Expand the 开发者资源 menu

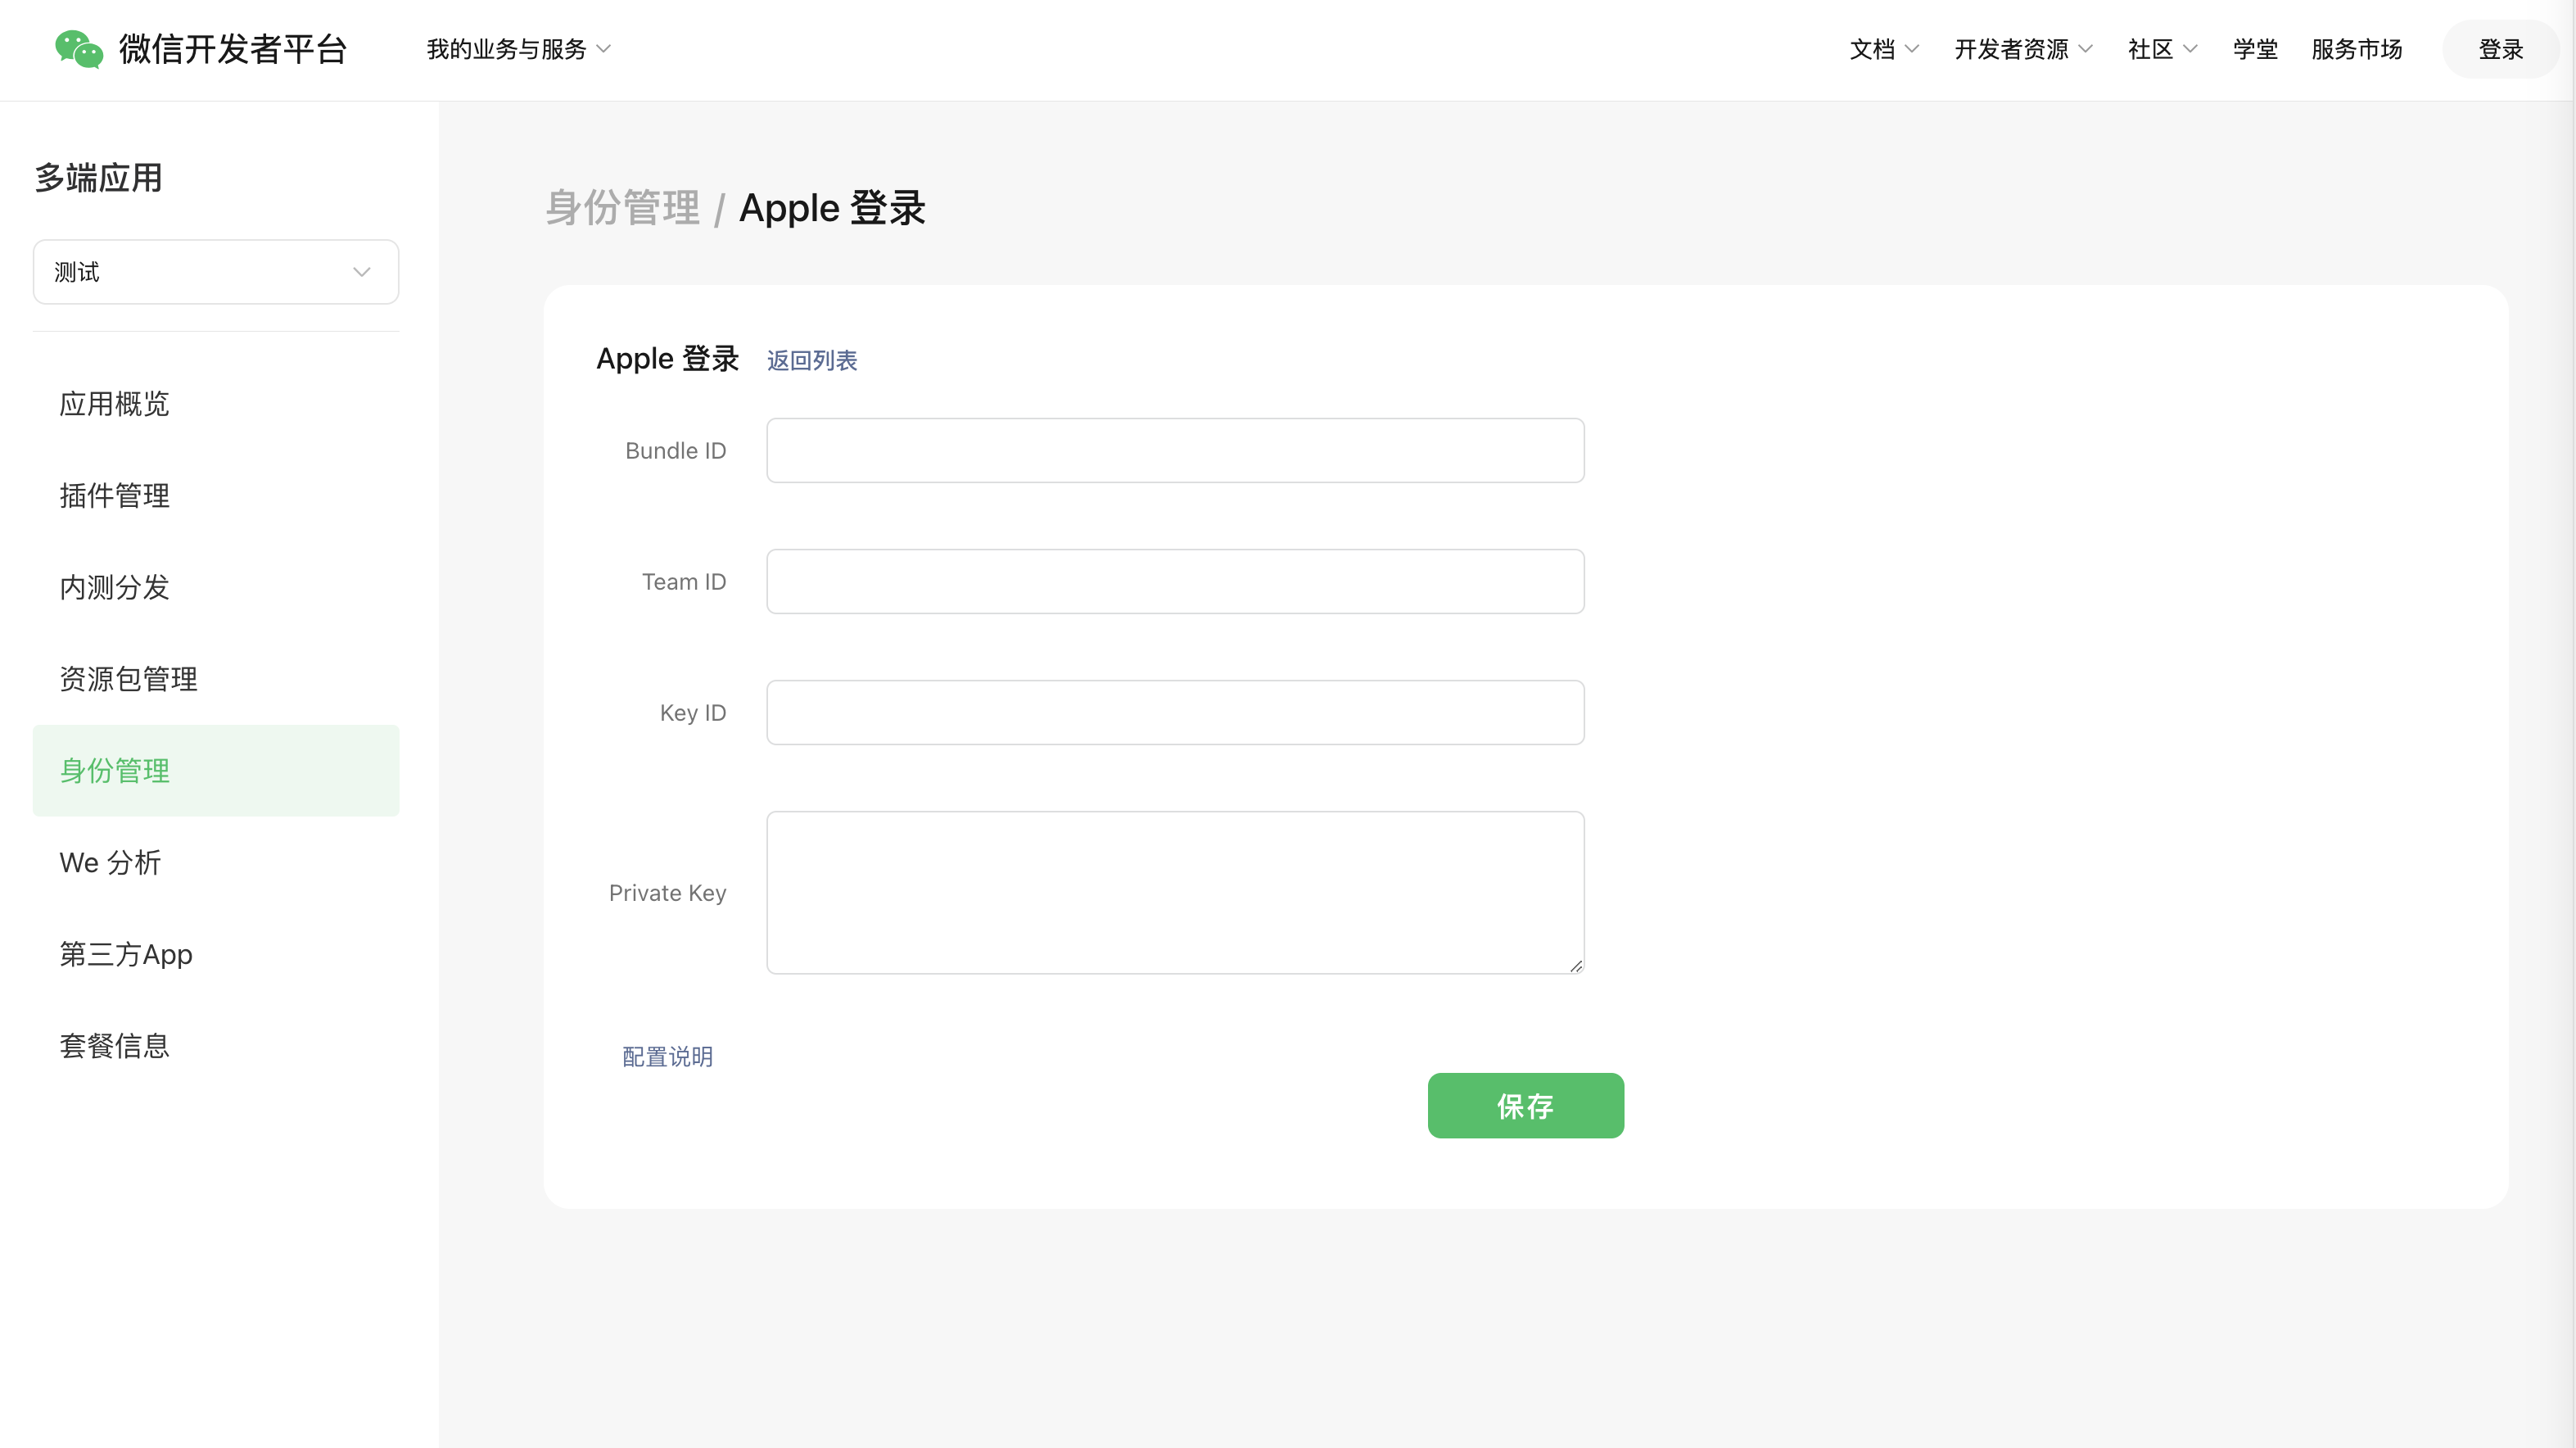pyautogui.click(x=2023, y=49)
